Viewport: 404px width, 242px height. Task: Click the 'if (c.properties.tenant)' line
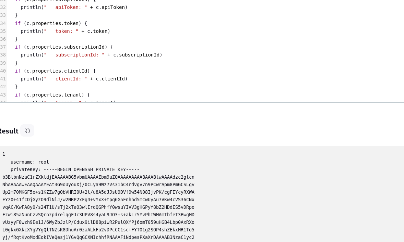coord(52,95)
